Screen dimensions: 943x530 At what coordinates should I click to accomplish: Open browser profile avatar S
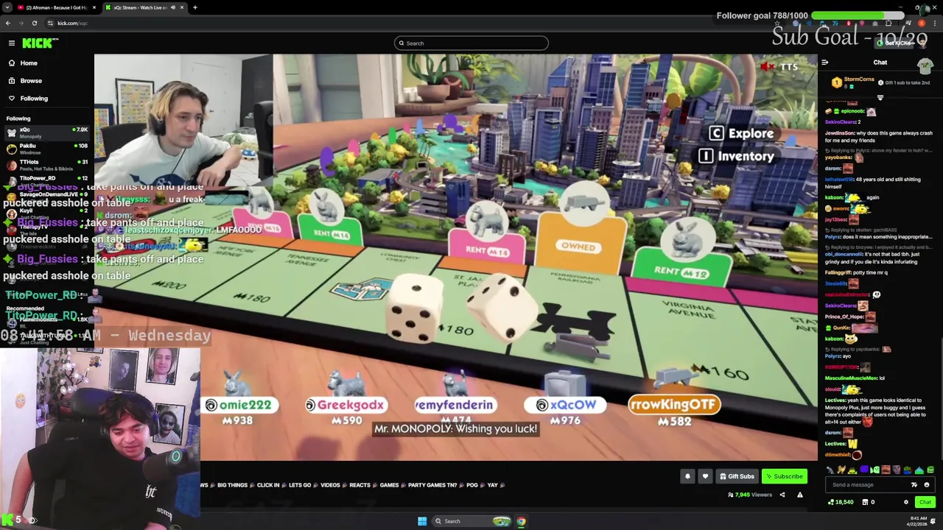click(x=921, y=23)
